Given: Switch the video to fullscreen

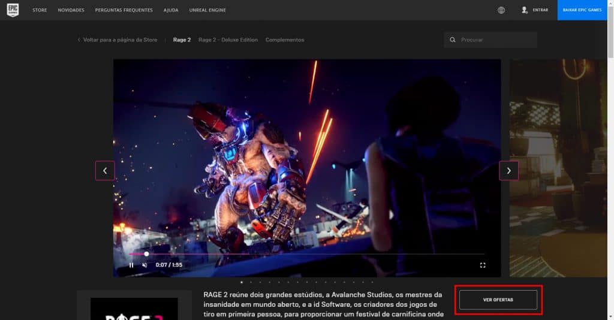Looking at the screenshot, I should click(x=483, y=265).
